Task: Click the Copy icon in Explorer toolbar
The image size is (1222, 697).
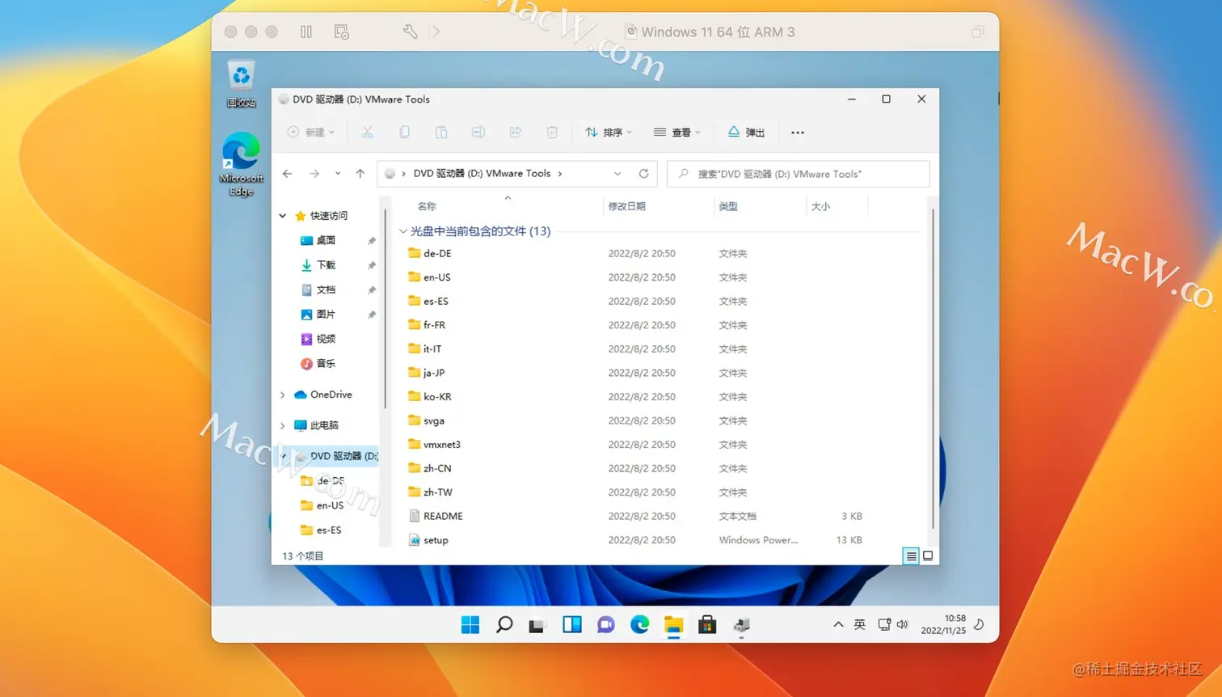Action: (404, 132)
